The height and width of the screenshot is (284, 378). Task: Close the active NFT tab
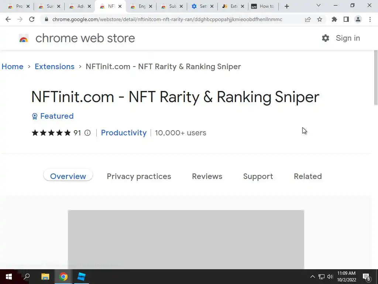tap(120, 6)
